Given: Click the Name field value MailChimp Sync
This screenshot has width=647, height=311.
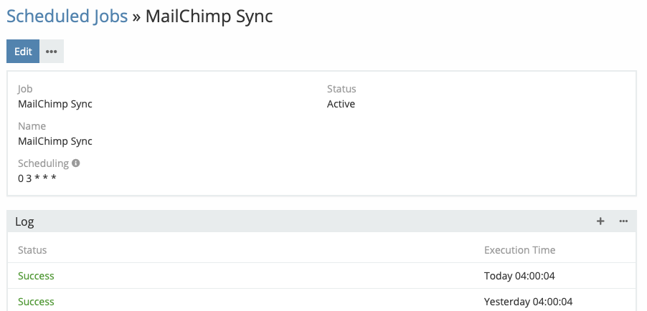Looking at the screenshot, I should [x=55, y=141].
